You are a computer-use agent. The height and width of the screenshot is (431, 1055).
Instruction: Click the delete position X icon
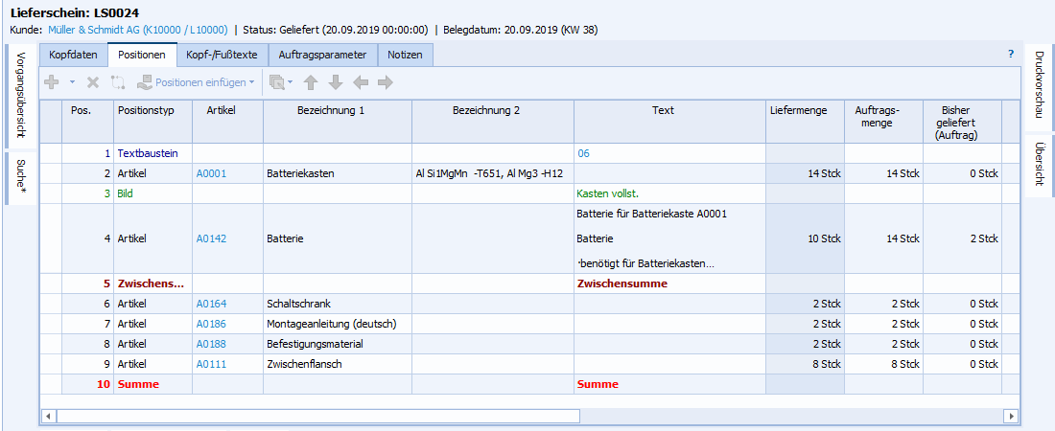[x=93, y=83]
